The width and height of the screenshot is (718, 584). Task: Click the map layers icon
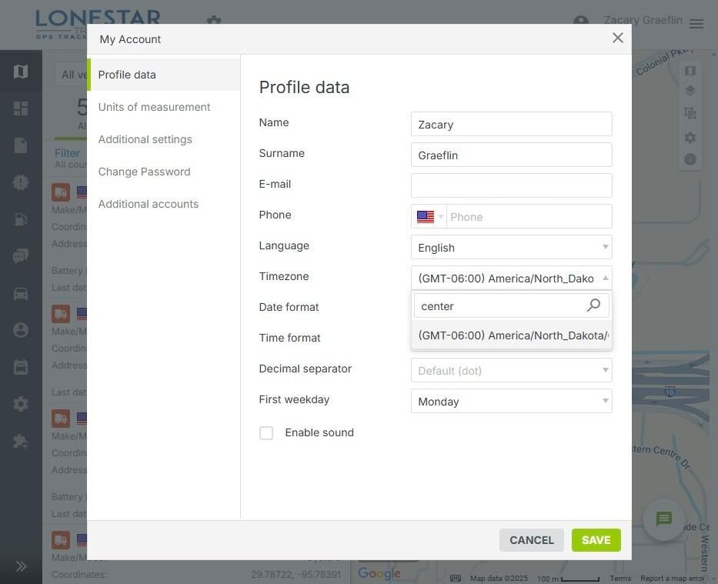click(x=690, y=91)
